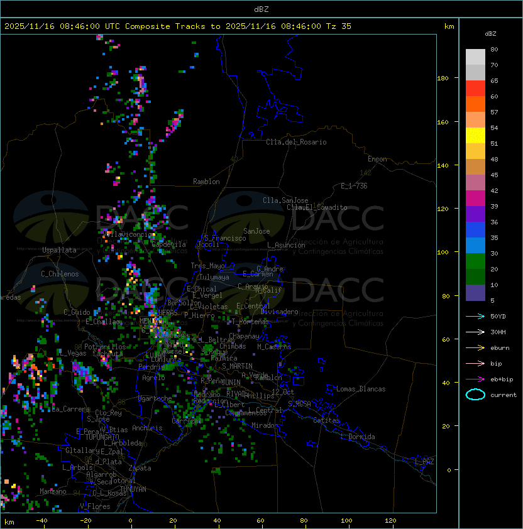Select the slate swatch at bottom of scale
The width and height of the screenshot is (523, 529).
(x=475, y=293)
